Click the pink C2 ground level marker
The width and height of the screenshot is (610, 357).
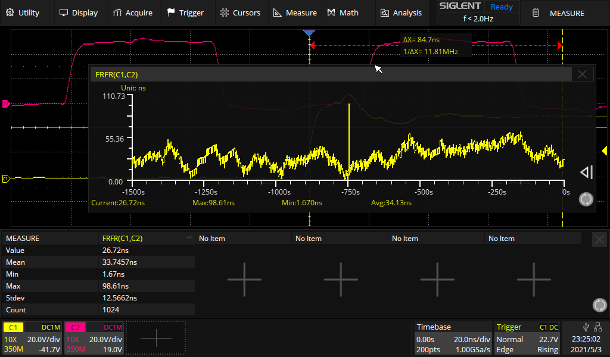[6, 104]
